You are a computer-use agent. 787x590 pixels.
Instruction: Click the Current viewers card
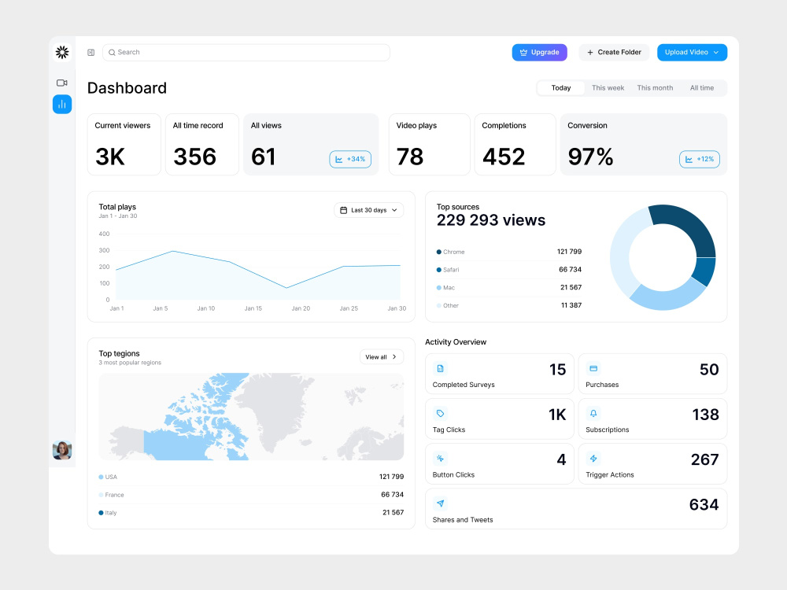(x=124, y=145)
